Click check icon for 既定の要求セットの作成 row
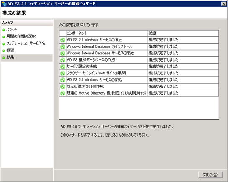The width and height of the screenshot is (228, 182). point(63,87)
